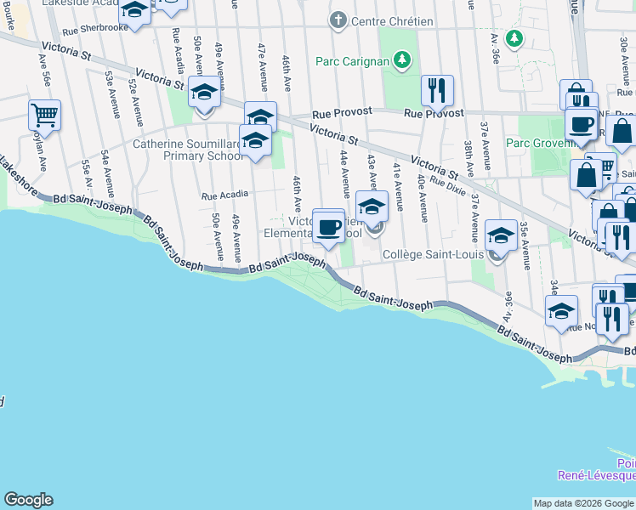The image size is (636, 510).
Task: Click the lowest restaurant marker above Bd Saint-Joseph
Action: point(612,321)
